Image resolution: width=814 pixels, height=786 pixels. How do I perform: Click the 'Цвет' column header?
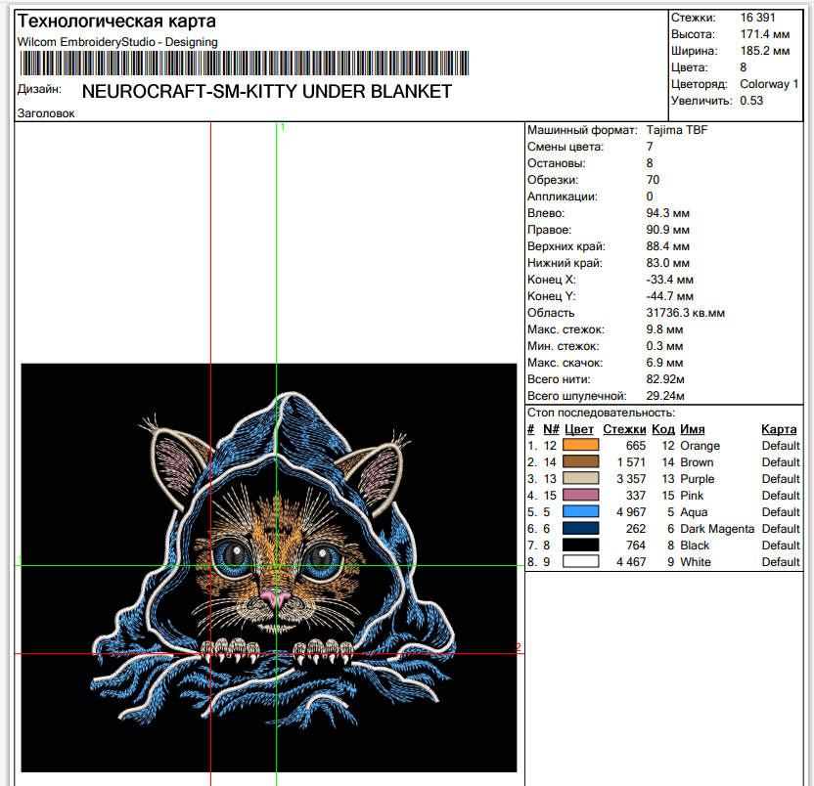click(579, 429)
